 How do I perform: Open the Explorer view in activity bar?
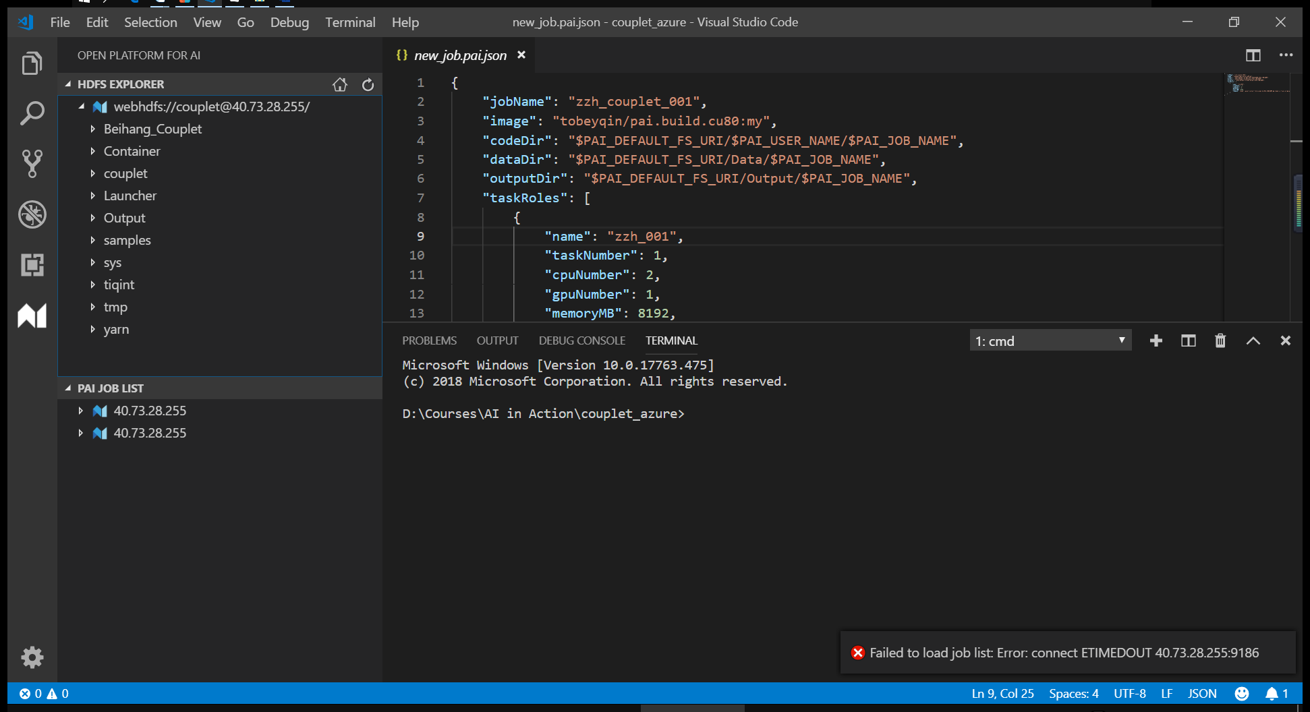(x=32, y=63)
